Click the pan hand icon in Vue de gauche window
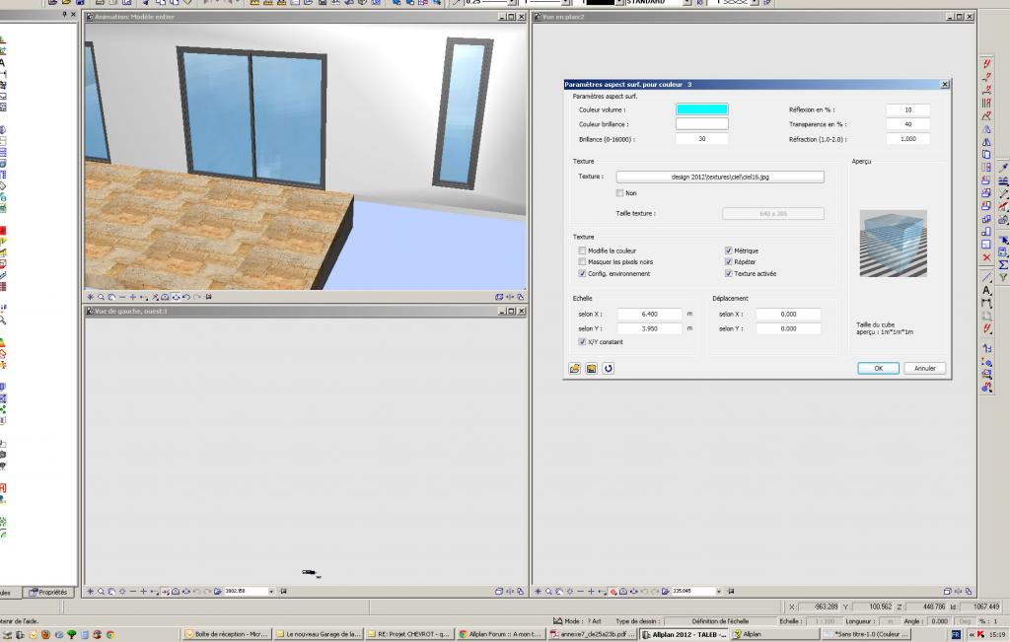This screenshot has width=1010, height=642. [112, 591]
